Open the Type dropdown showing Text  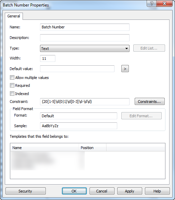tap(85, 49)
